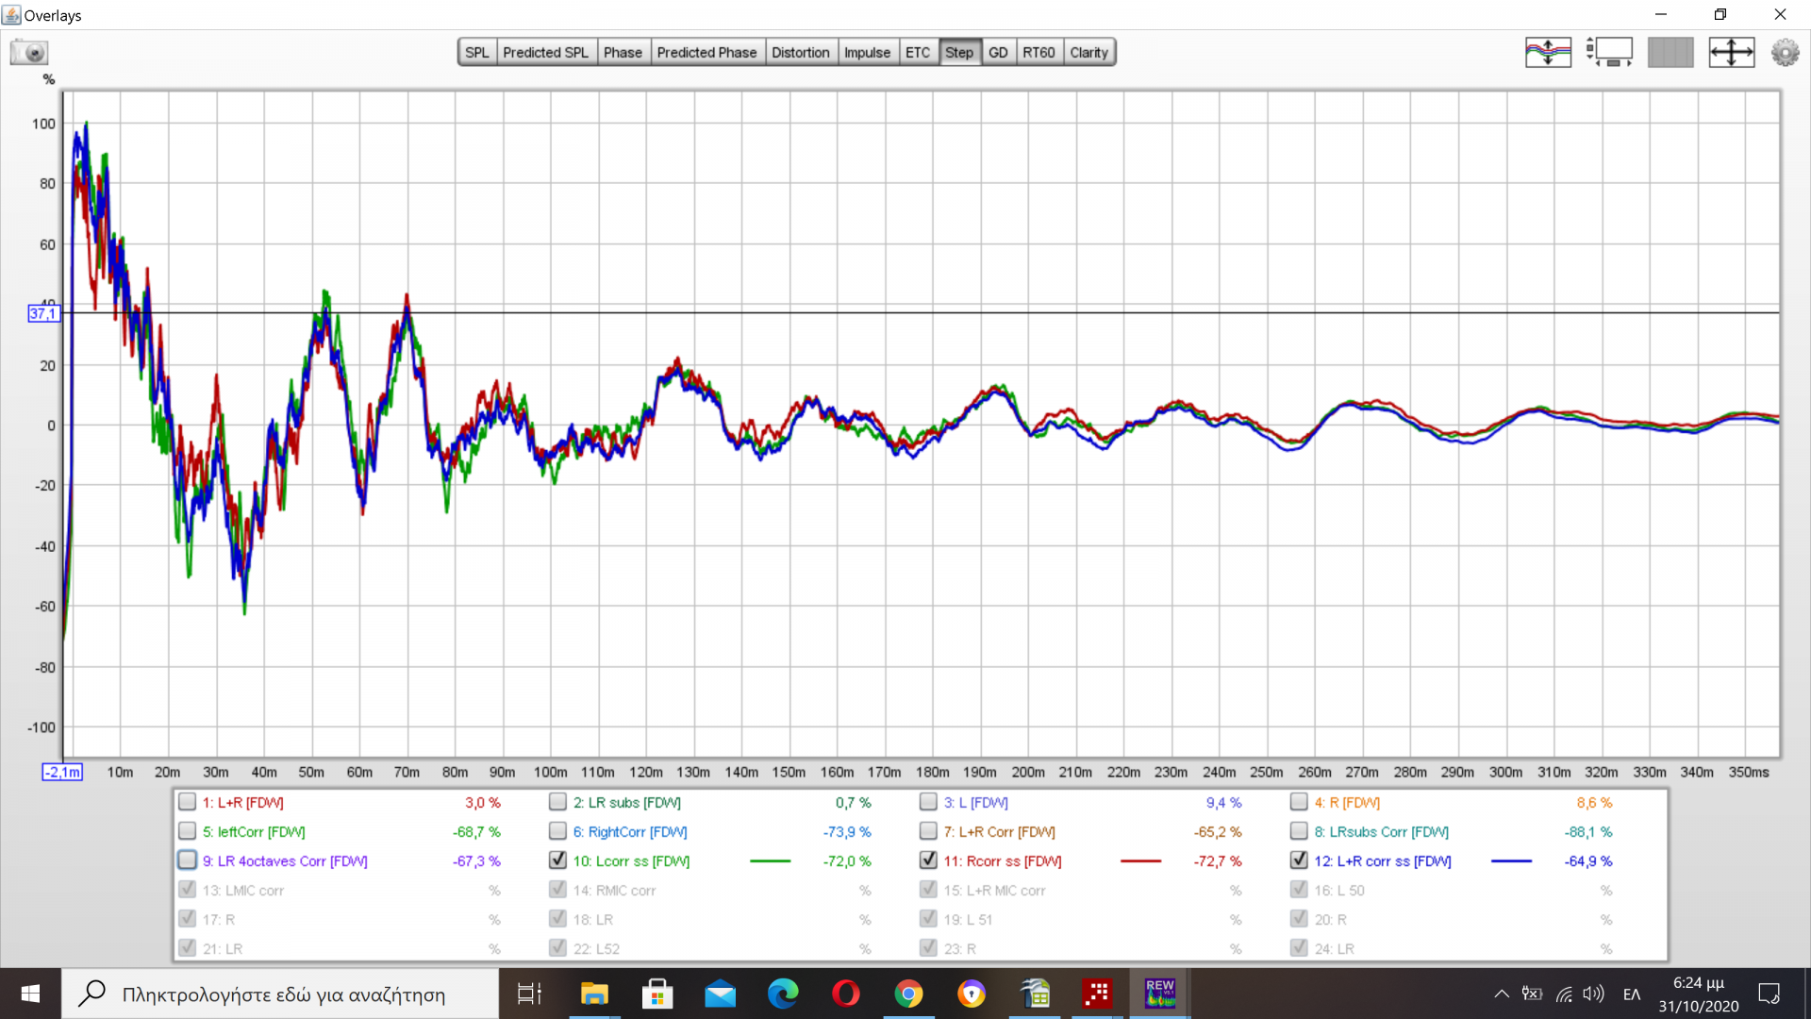Switch to the RT60 tab
Image resolution: width=1811 pixels, height=1019 pixels.
[x=1038, y=52]
